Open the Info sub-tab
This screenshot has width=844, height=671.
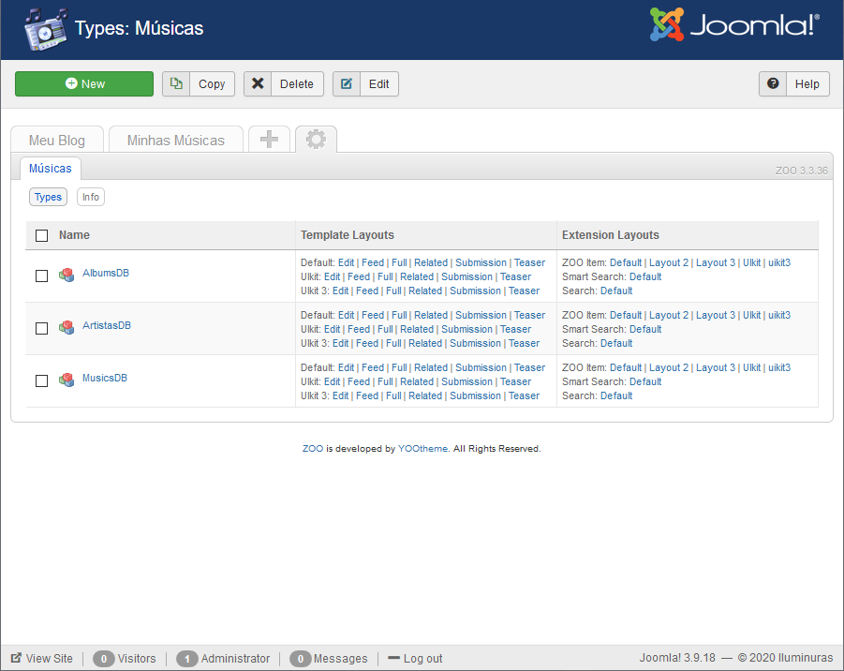tap(90, 197)
